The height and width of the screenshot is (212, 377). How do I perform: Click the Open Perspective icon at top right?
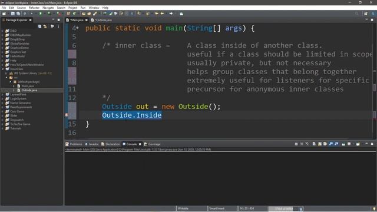366,14
